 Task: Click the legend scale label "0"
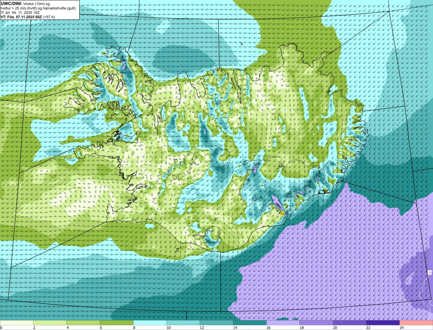[x=1, y=328]
